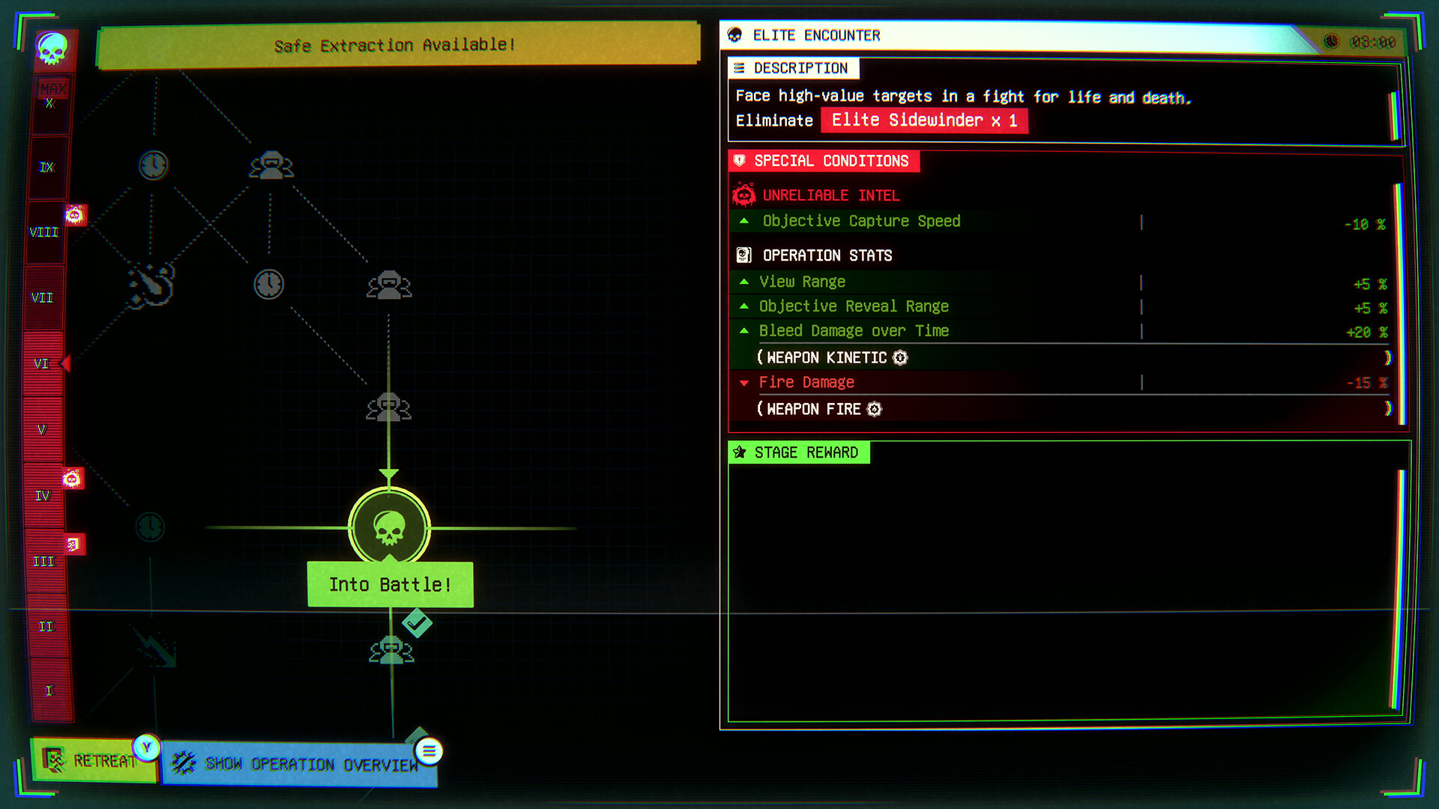
Task: Open the Stage Reward section header
Action: (x=799, y=452)
